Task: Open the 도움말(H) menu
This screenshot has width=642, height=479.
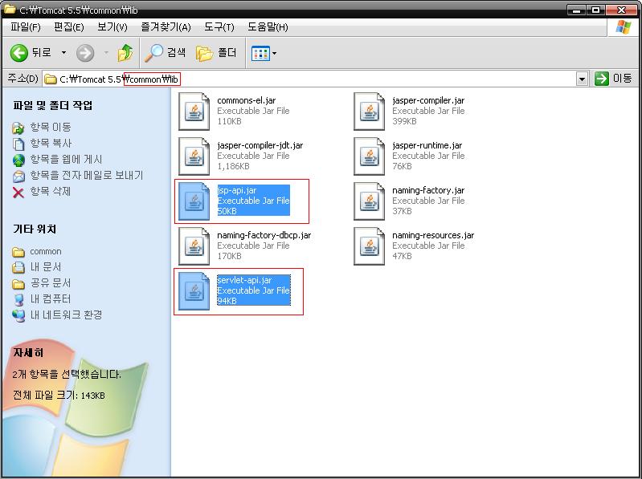Action: click(268, 27)
